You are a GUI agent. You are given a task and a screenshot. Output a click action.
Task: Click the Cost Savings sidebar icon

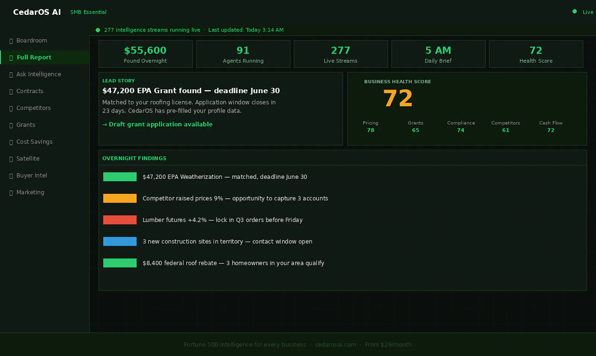click(11, 142)
